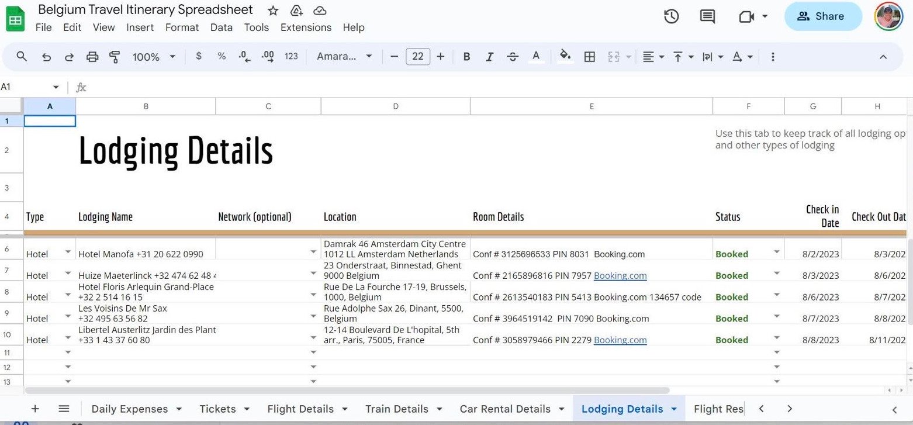This screenshot has height=425, width=913.
Task: Open the Extensions menu
Action: (x=306, y=27)
